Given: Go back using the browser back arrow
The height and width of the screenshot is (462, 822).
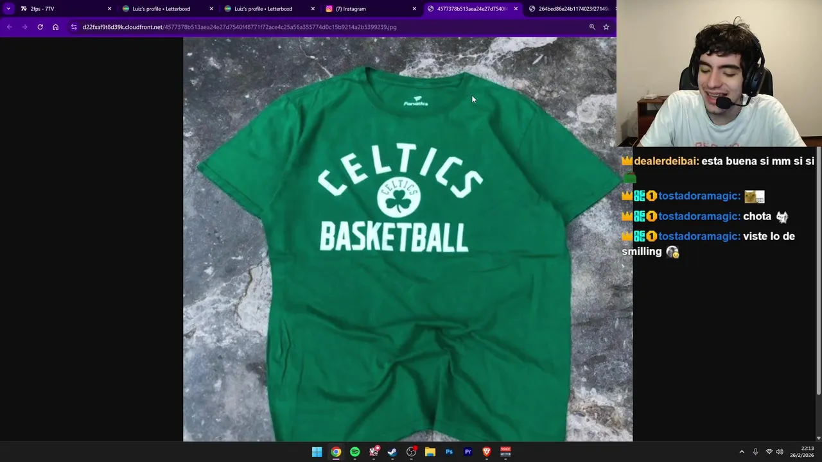Looking at the screenshot, I should coord(9,27).
